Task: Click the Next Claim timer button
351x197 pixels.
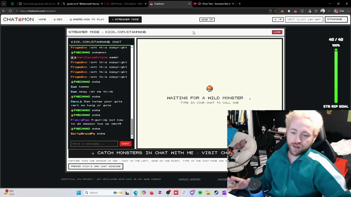Action: (x=304, y=19)
